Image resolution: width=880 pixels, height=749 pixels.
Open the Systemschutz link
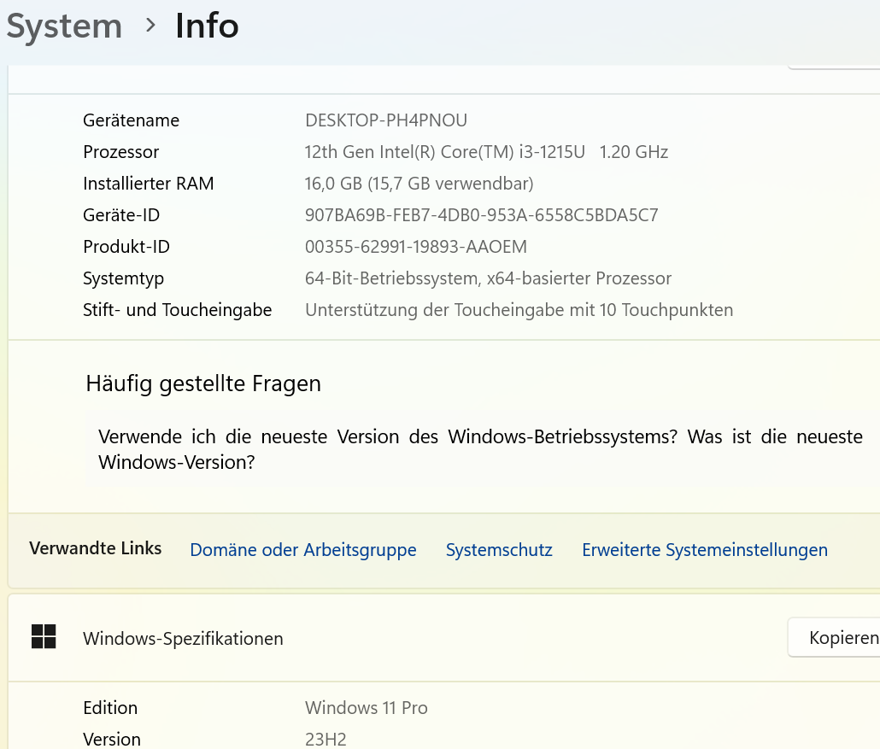[x=499, y=550]
